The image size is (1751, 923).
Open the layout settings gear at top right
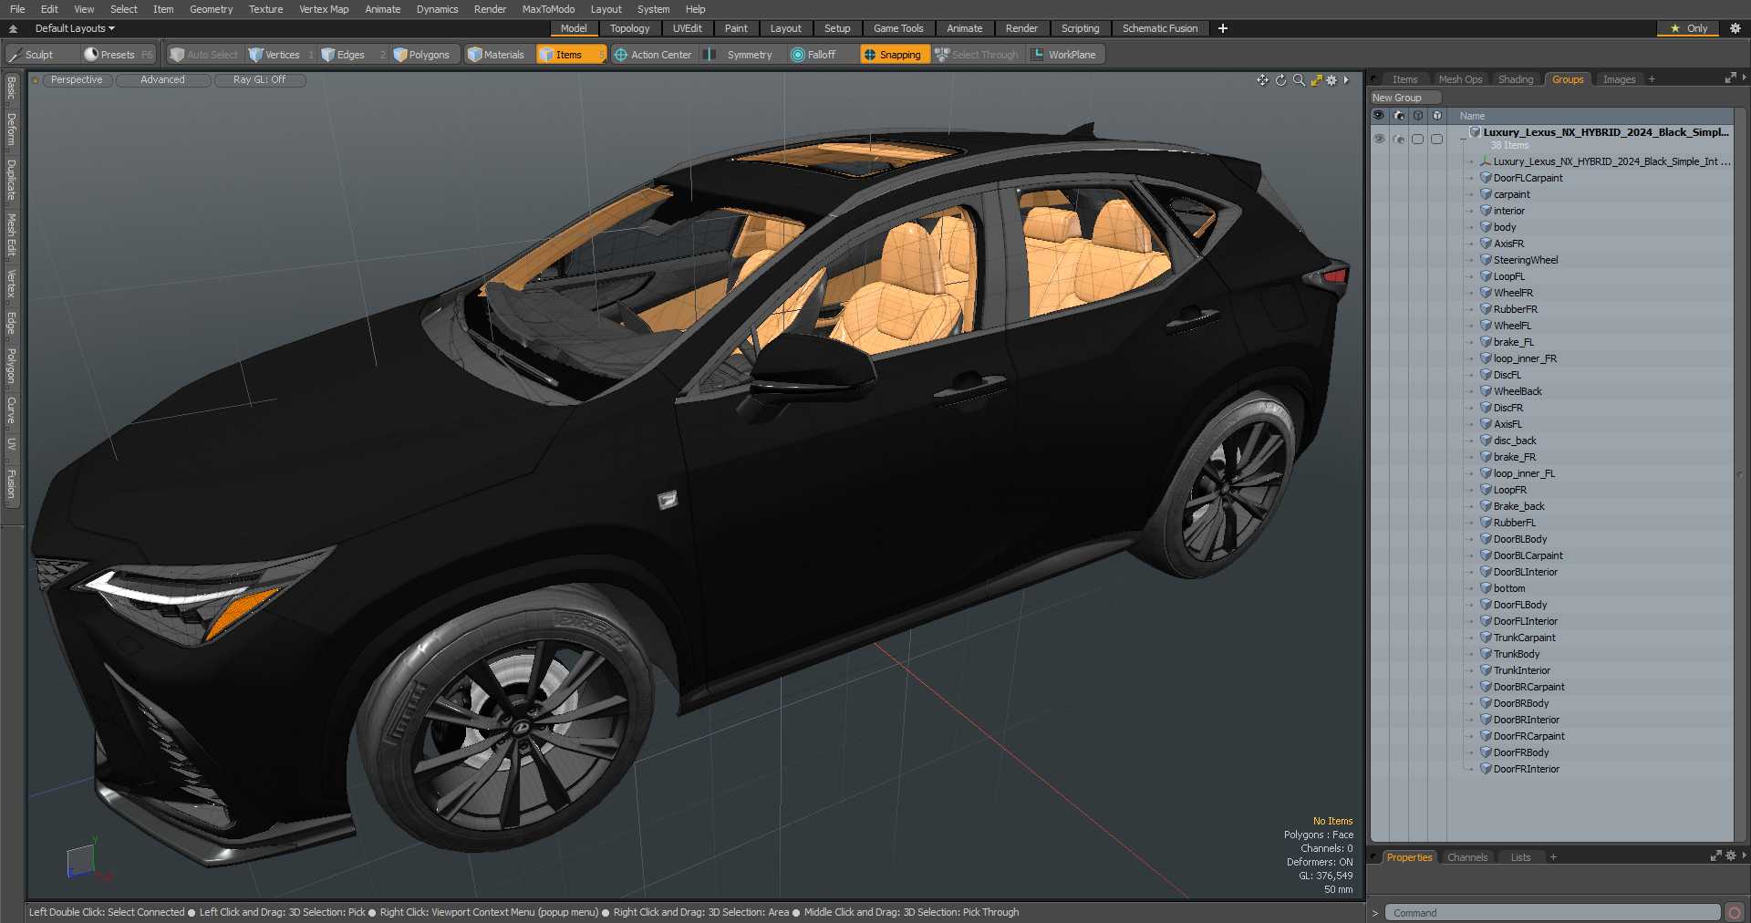pos(1735,28)
